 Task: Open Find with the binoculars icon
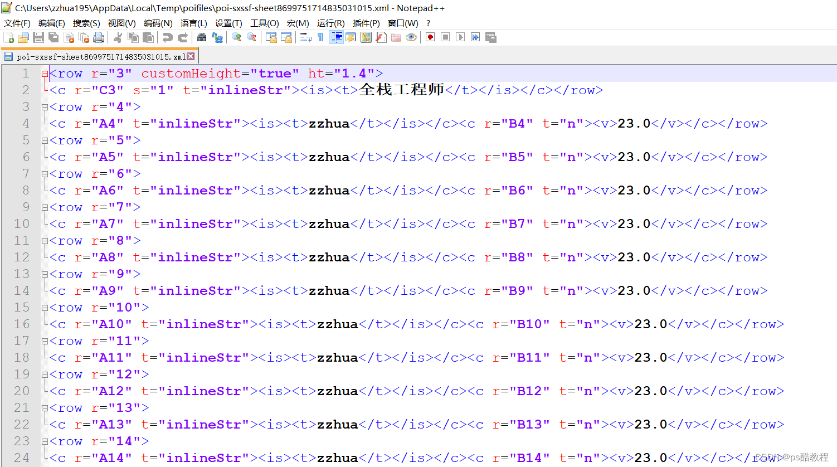[202, 37]
